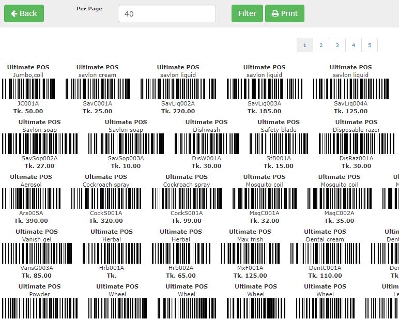Click the barcode above DentC001A

click(325, 253)
